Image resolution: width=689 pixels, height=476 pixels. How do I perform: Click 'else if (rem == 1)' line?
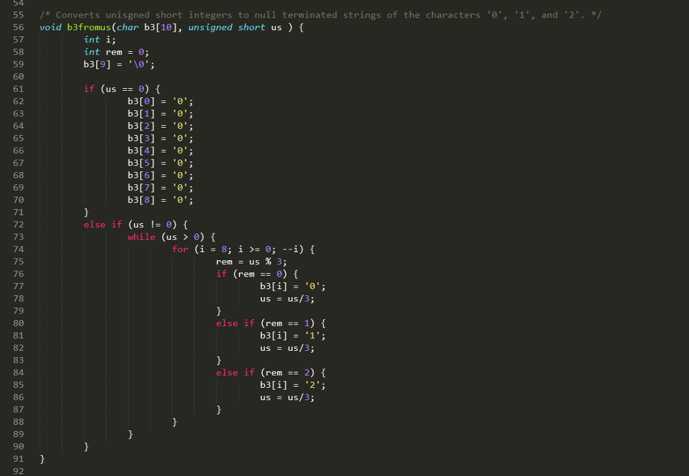click(270, 323)
